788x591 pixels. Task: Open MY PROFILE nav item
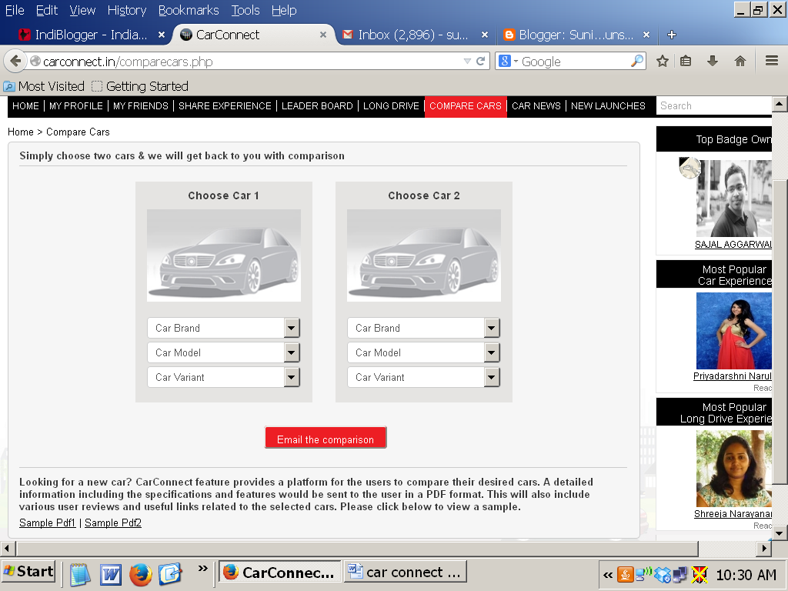pos(76,106)
